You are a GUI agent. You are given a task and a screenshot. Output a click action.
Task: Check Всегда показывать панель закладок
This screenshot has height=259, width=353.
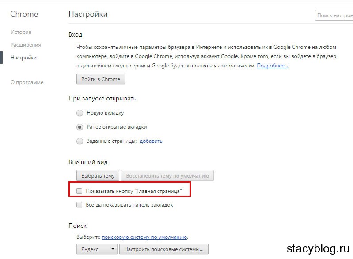pyautogui.click(x=80, y=205)
